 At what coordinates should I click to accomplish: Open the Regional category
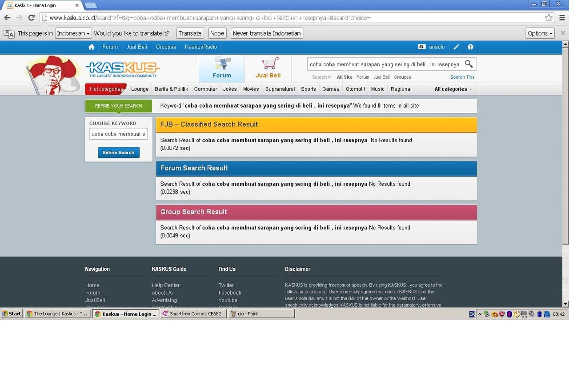tap(401, 89)
